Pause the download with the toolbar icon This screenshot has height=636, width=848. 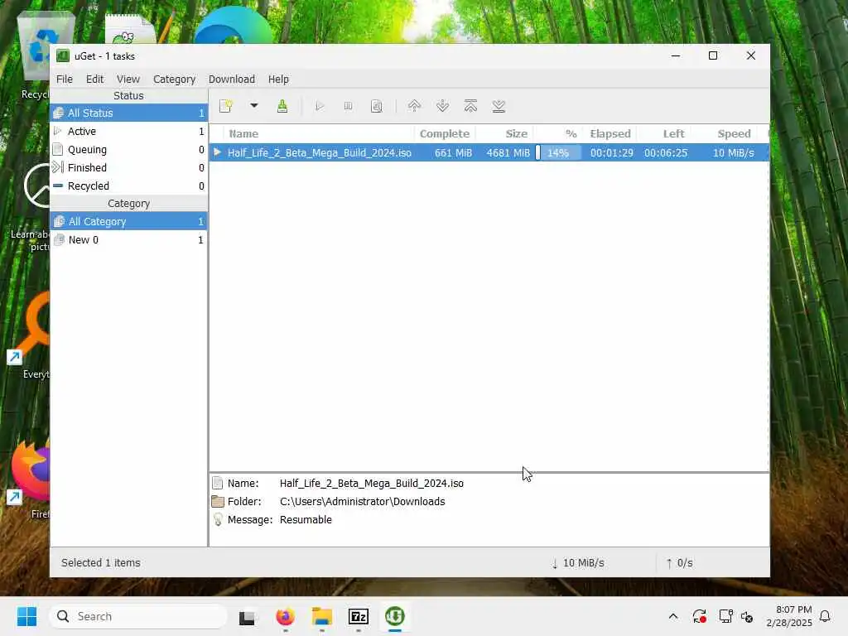pos(349,106)
